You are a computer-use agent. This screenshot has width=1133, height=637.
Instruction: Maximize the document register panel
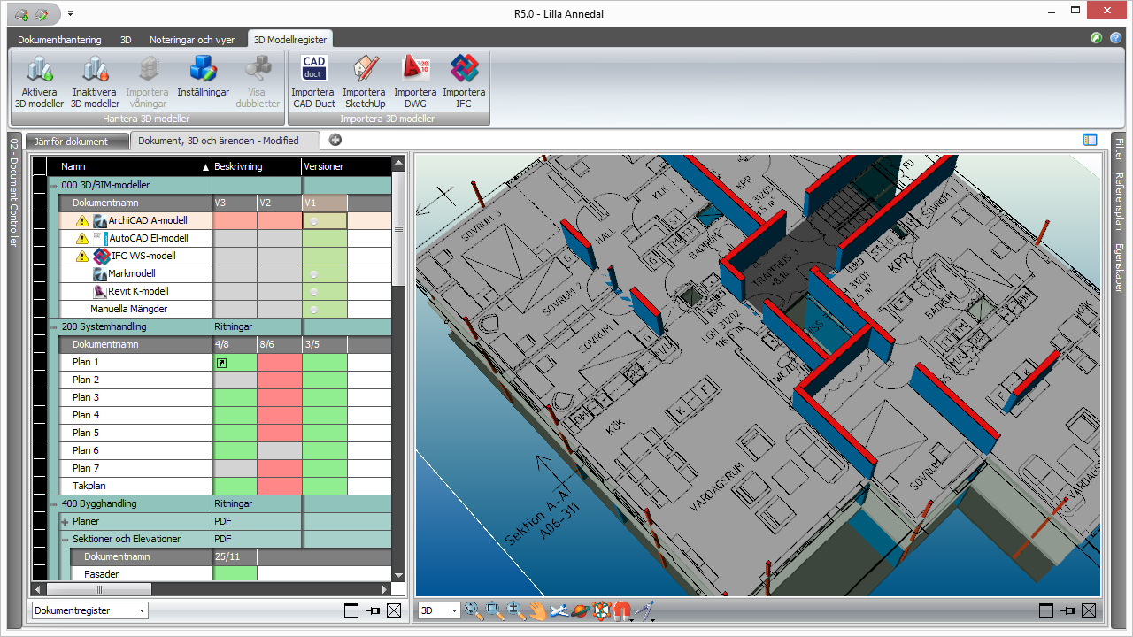(x=351, y=610)
